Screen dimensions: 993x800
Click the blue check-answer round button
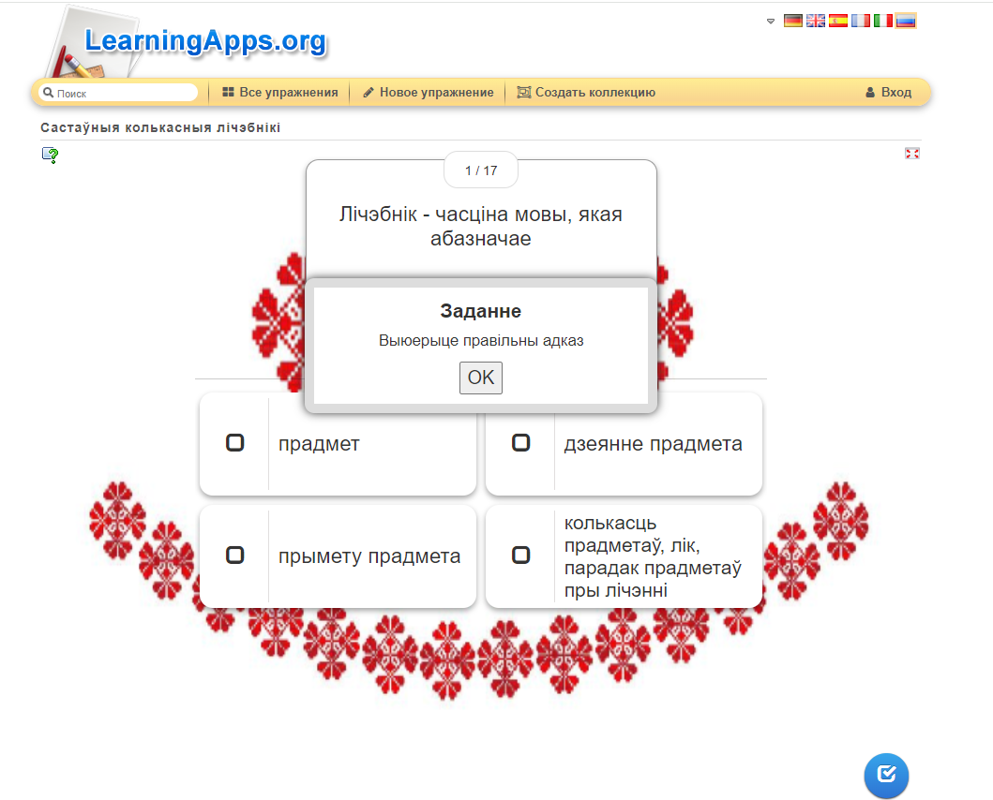(886, 775)
